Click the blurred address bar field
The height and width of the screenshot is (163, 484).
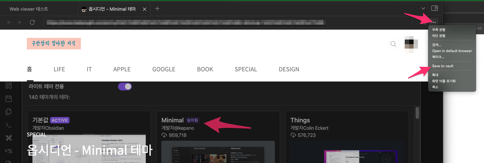pyautogui.click(x=227, y=22)
